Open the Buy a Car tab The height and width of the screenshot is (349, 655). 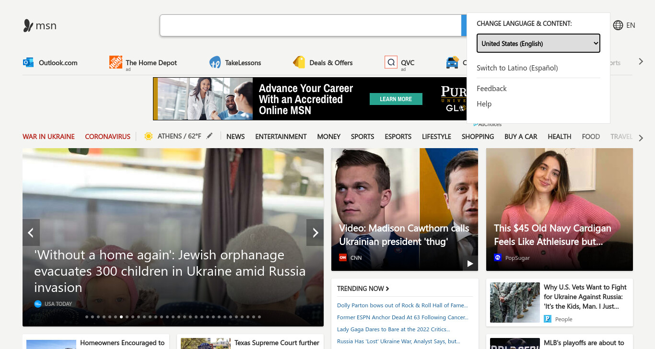[x=521, y=137]
